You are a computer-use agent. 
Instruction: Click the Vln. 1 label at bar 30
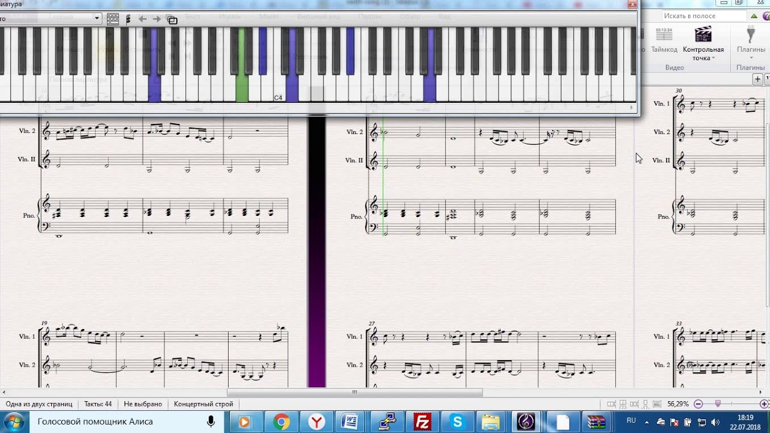pos(661,104)
